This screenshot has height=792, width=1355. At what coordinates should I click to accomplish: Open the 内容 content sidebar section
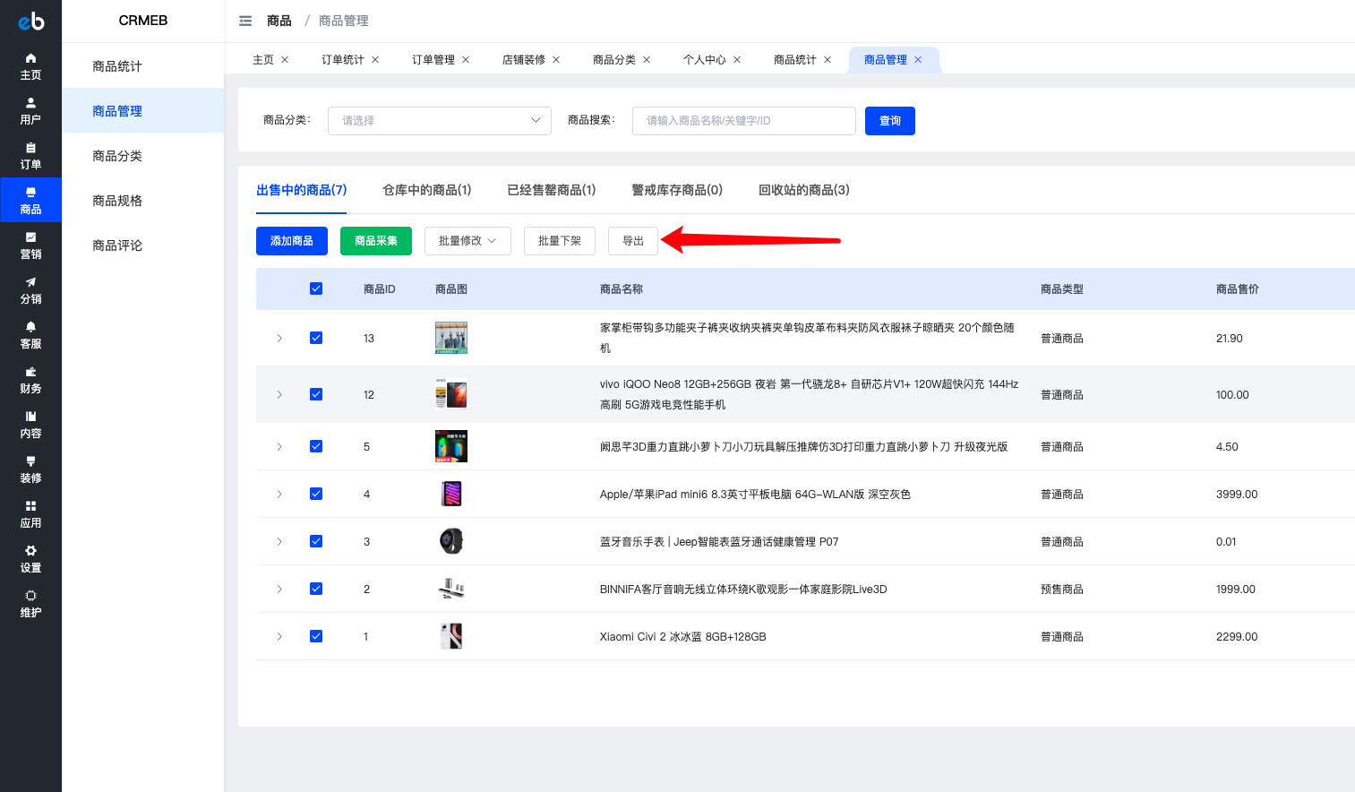30,425
